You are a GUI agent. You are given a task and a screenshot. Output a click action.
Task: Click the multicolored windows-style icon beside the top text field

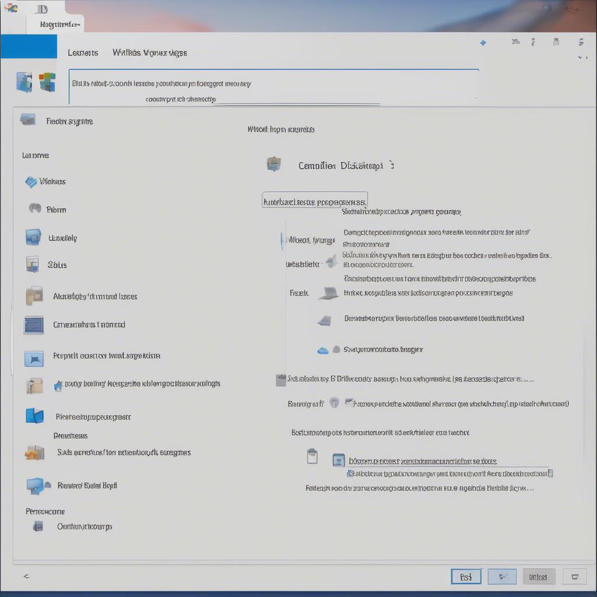[x=47, y=82]
